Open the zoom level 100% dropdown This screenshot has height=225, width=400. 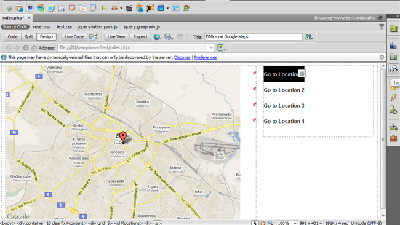tap(287, 223)
